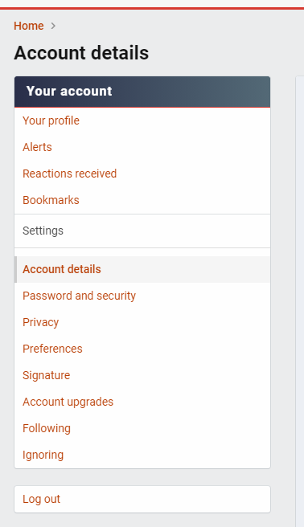Go to Privacy settings
This screenshot has height=527, width=304.
[41, 322]
